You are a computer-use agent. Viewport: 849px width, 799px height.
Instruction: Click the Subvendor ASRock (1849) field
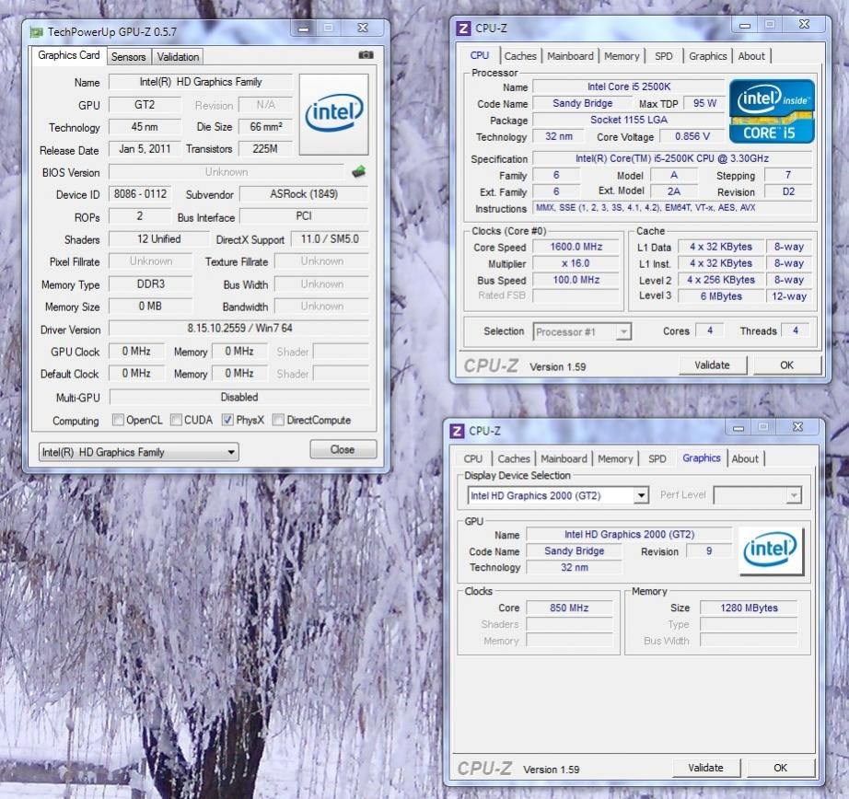[304, 194]
